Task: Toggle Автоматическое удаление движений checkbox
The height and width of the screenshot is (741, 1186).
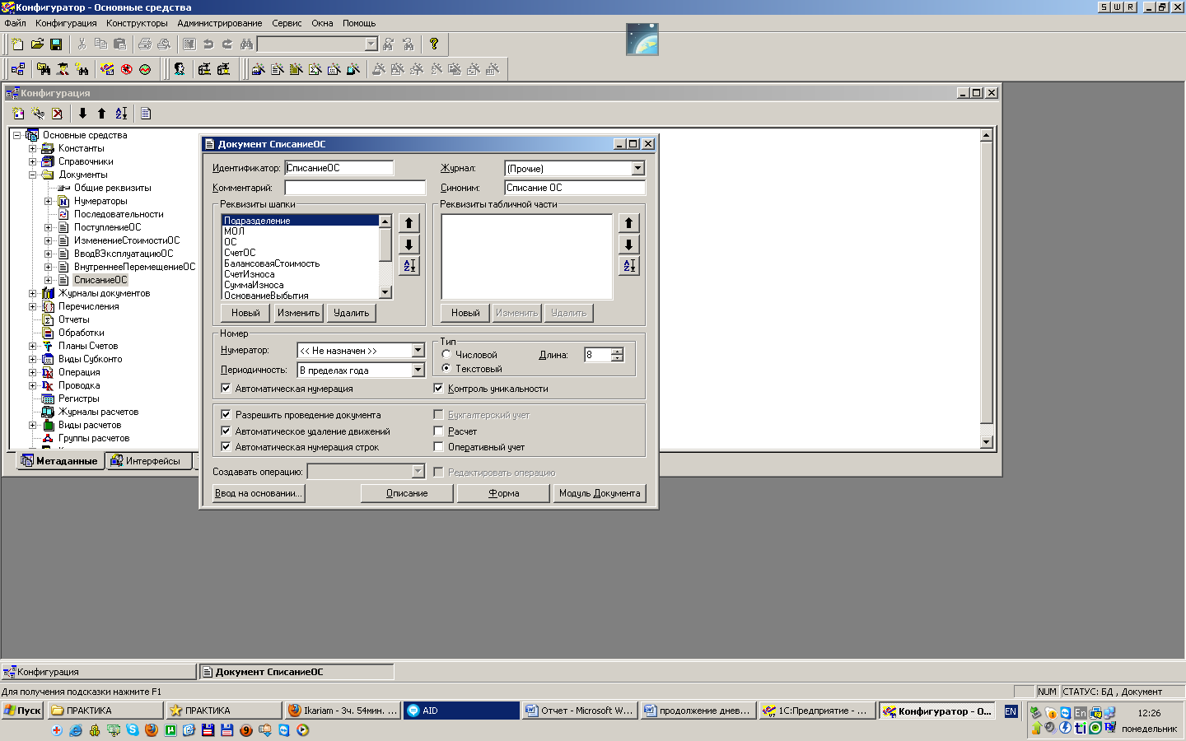Action: pyautogui.click(x=226, y=431)
